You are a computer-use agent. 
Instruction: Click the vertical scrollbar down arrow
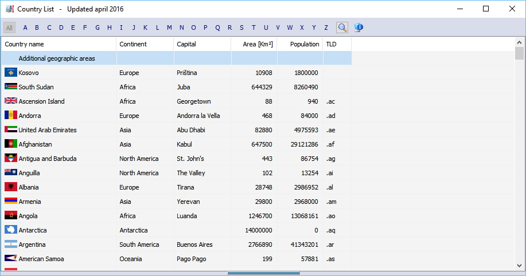coord(519,266)
